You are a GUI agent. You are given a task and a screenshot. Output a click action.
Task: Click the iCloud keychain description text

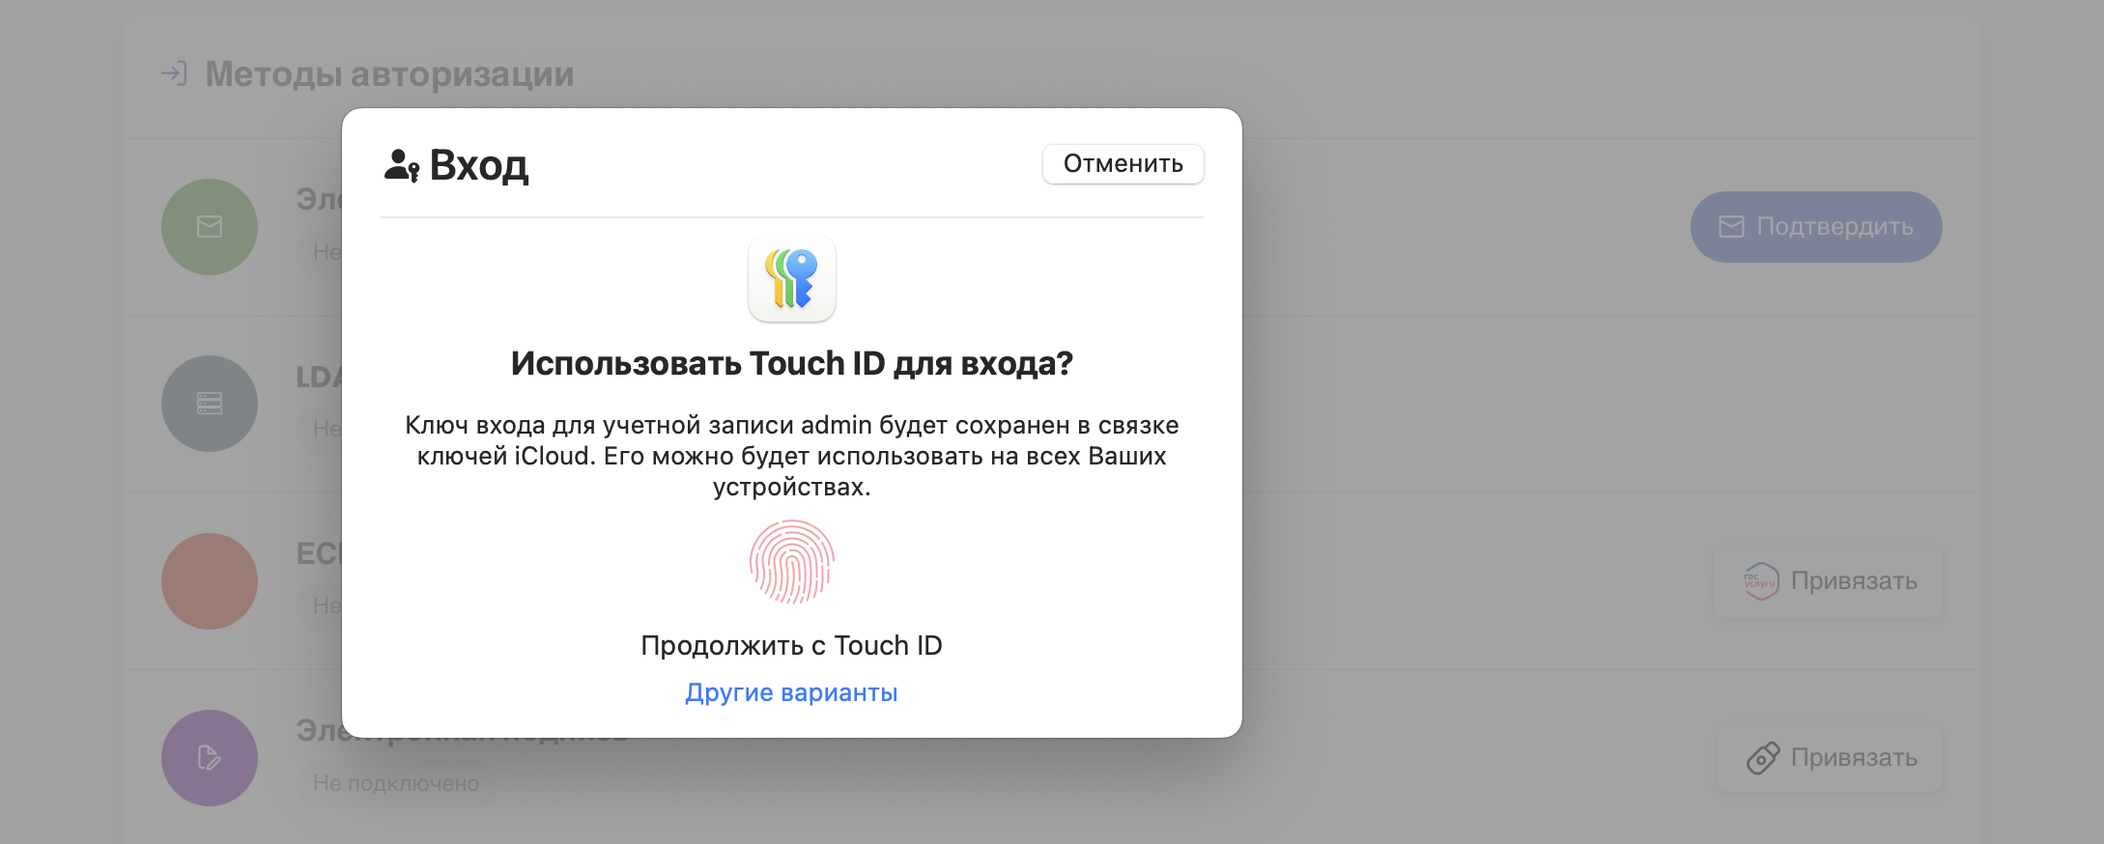792,456
